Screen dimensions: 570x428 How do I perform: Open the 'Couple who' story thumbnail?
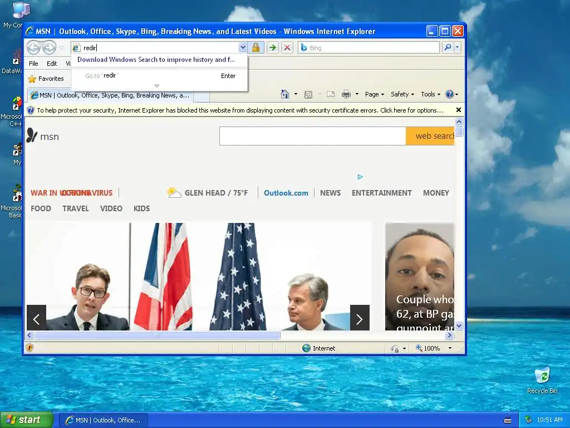click(x=420, y=276)
